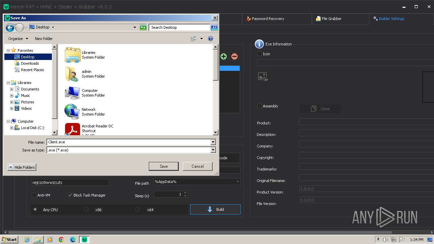Collapse the Computer tree node
Viewport: 434px width, 244px height.
click(8, 121)
